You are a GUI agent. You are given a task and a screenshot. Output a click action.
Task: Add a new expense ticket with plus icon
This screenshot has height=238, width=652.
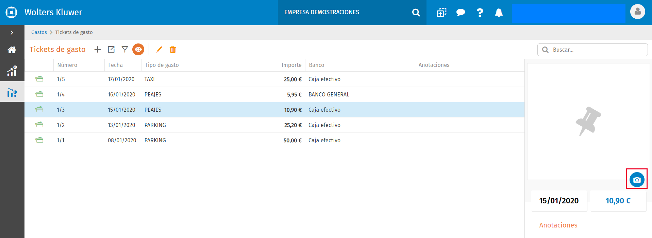coord(98,50)
